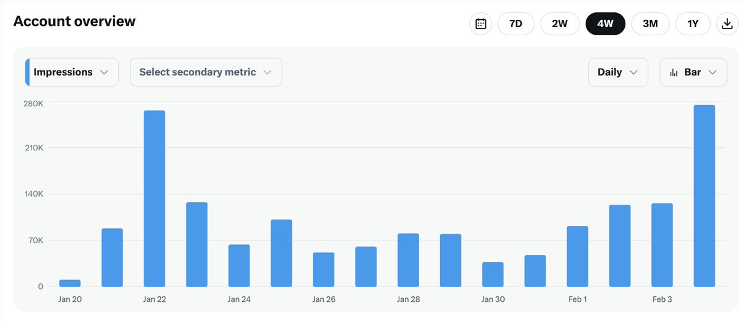The height and width of the screenshot is (321, 743).
Task: Click the 210K axis label
Action: [x=33, y=148]
